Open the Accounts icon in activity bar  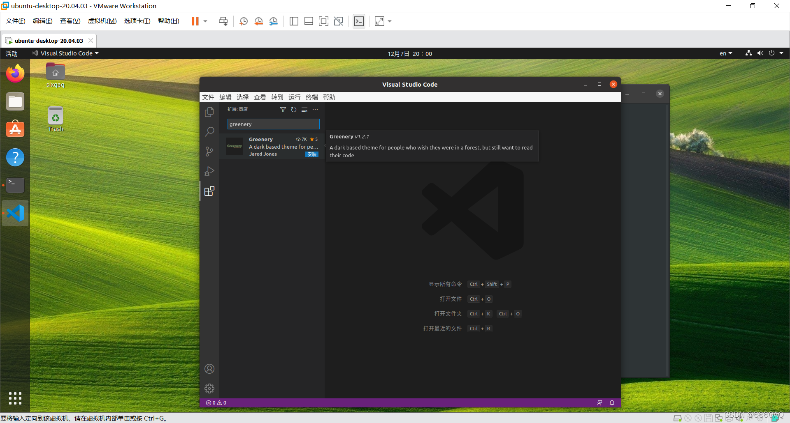point(209,369)
